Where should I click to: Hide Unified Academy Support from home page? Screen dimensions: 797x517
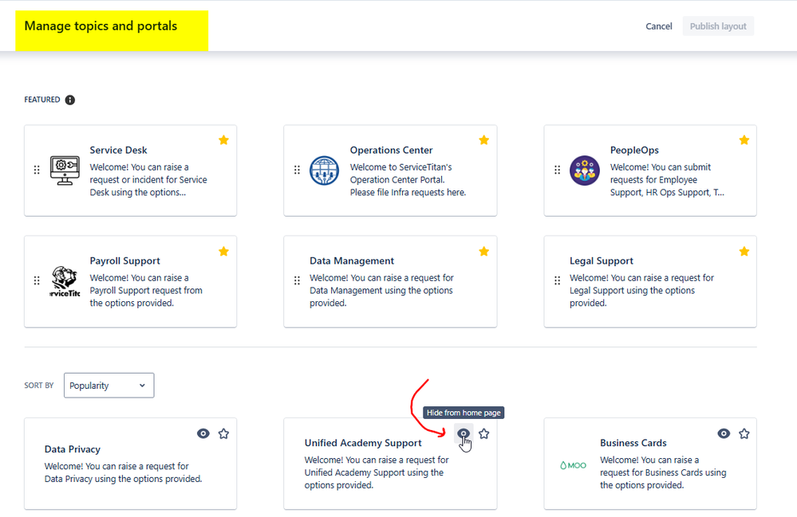pyautogui.click(x=464, y=433)
